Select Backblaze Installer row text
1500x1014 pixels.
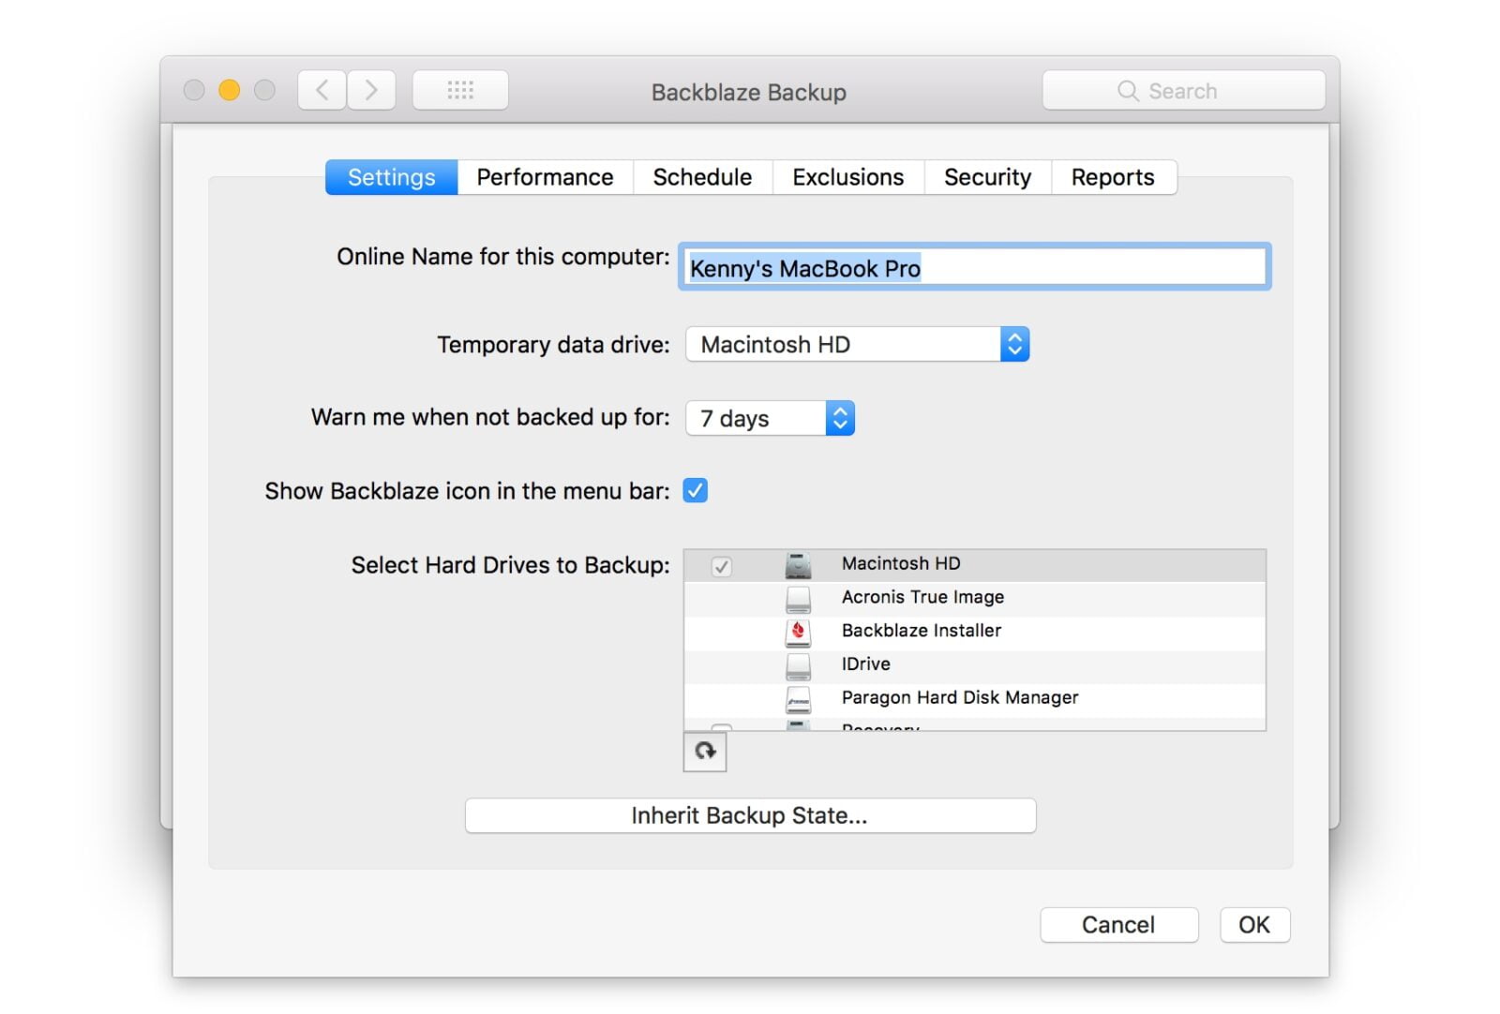(922, 631)
